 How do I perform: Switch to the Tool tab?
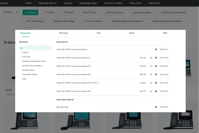(98, 33)
